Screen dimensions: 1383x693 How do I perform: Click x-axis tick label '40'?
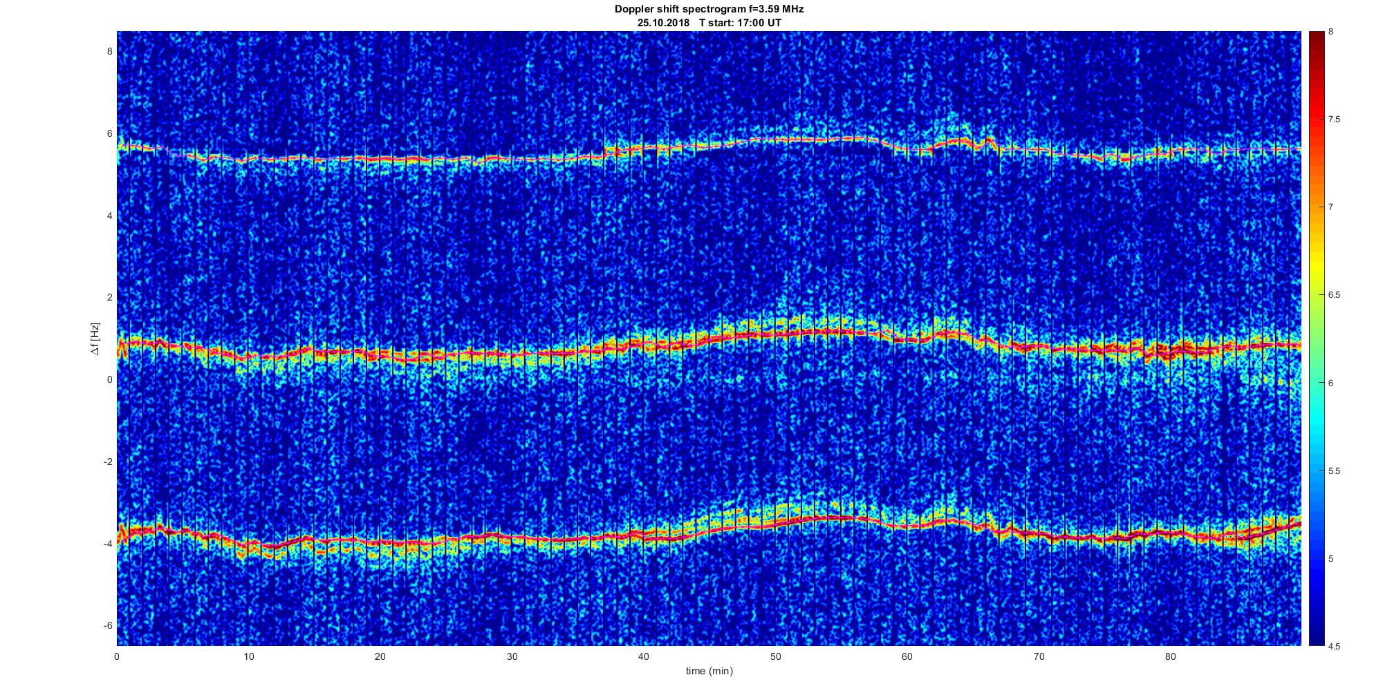[644, 656]
